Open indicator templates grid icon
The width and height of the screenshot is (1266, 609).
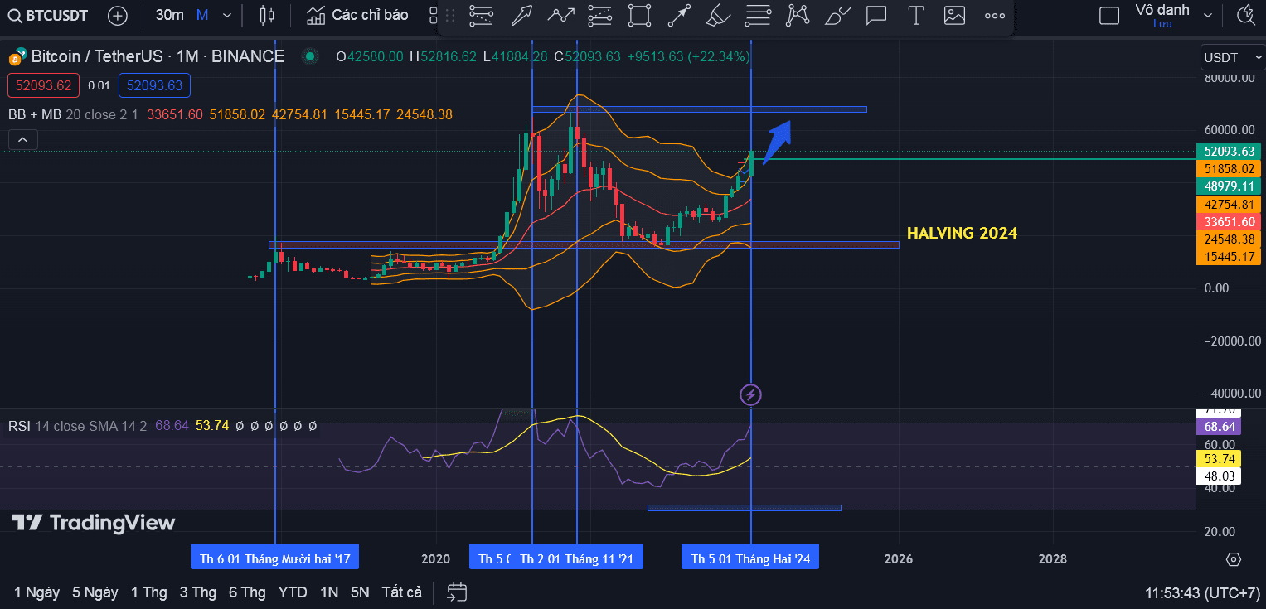tap(432, 15)
